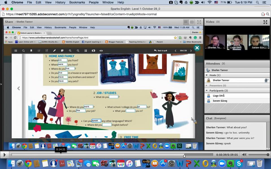Click Spotlight search in menu bar
The image size is (271, 169).
pyautogui.click(x=257, y=3)
